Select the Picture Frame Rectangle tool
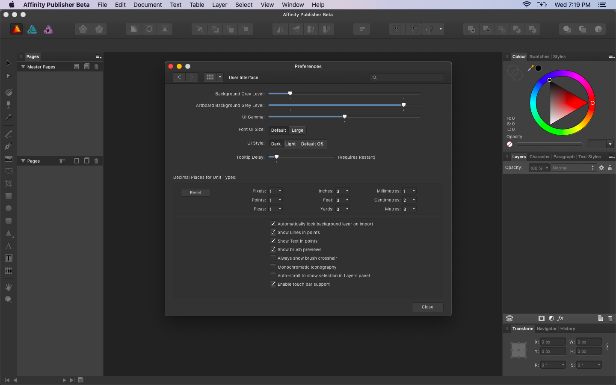 pos(9,171)
